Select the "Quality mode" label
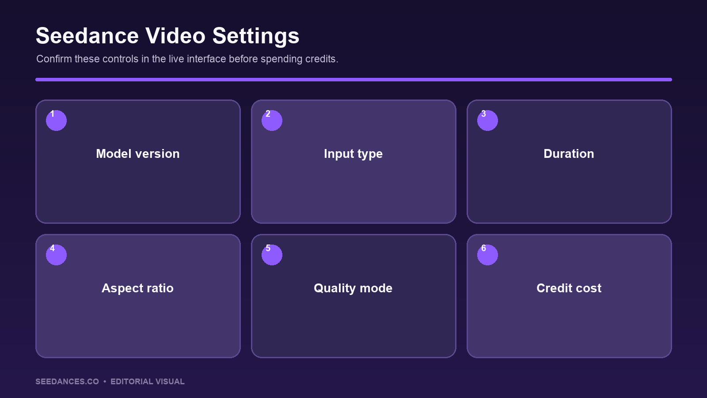The width and height of the screenshot is (707, 398). (x=353, y=288)
